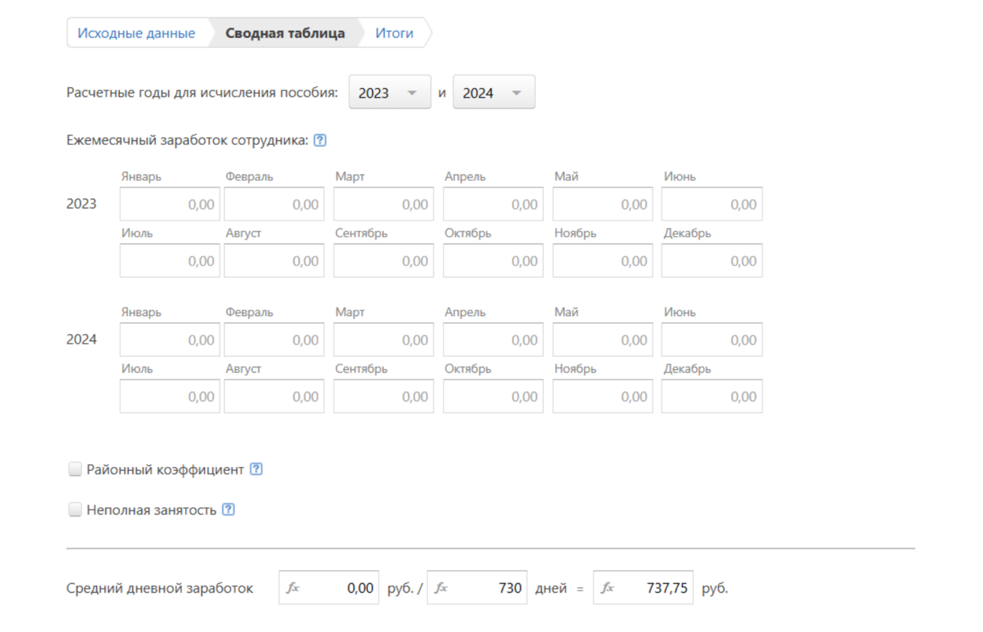This screenshot has width=983, height=632.
Task: Click the Январь 2023 earnings field
Action: [170, 204]
